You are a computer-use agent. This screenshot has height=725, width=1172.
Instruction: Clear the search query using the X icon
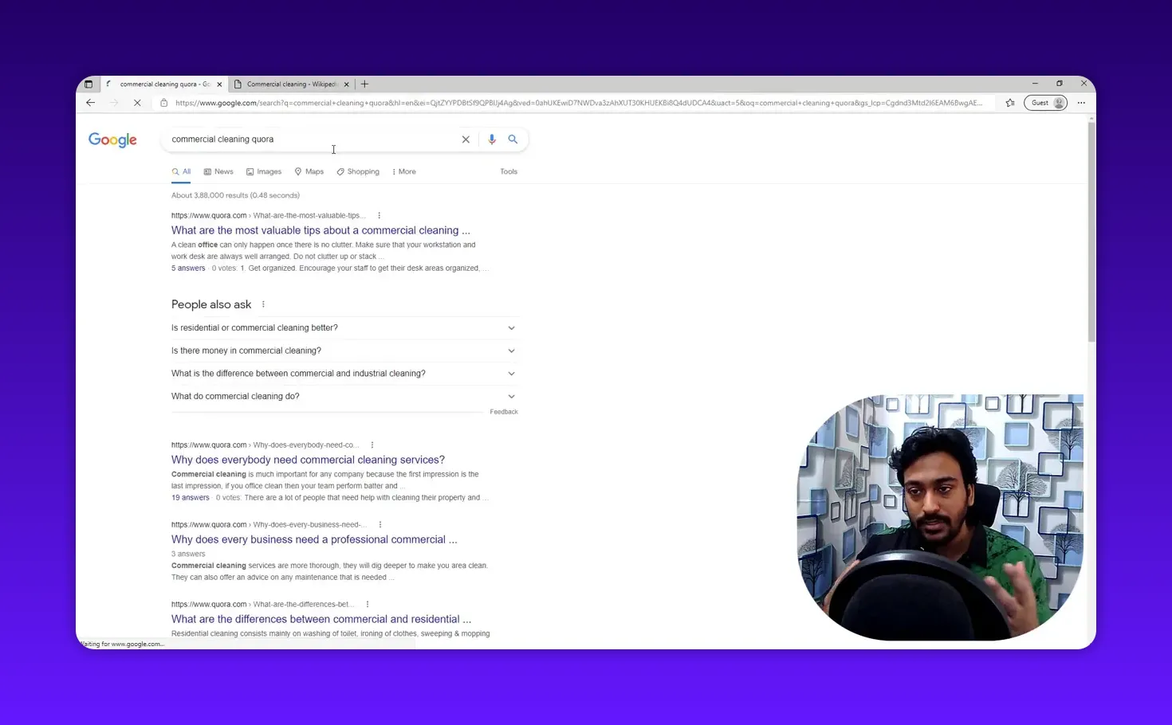(x=466, y=139)
